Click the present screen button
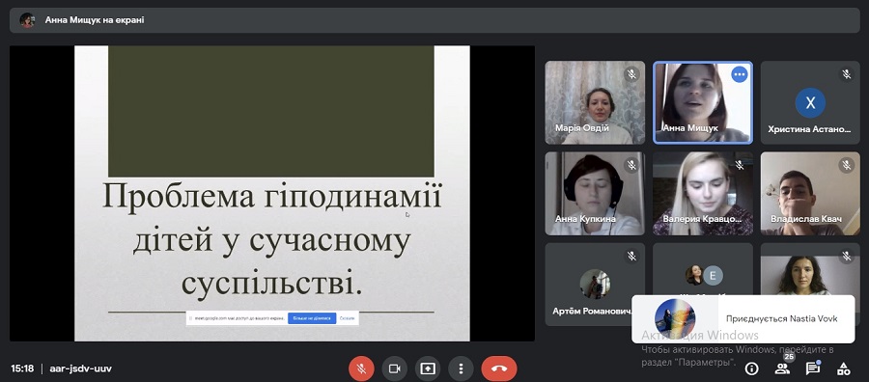Viewport: 869px width, 382px height. pos(428,368)
